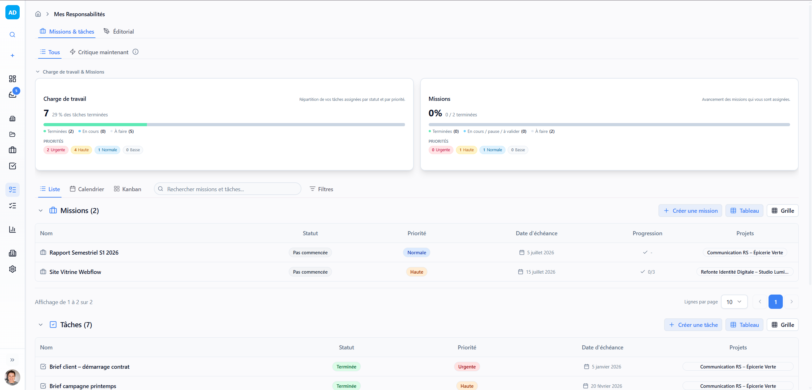Screen dimensions: 812x390
Task: Switch to Kanban view
Action: pos(128,189)
